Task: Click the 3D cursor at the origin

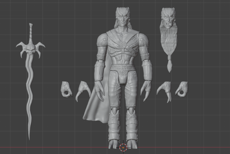Action: [123, 147]
